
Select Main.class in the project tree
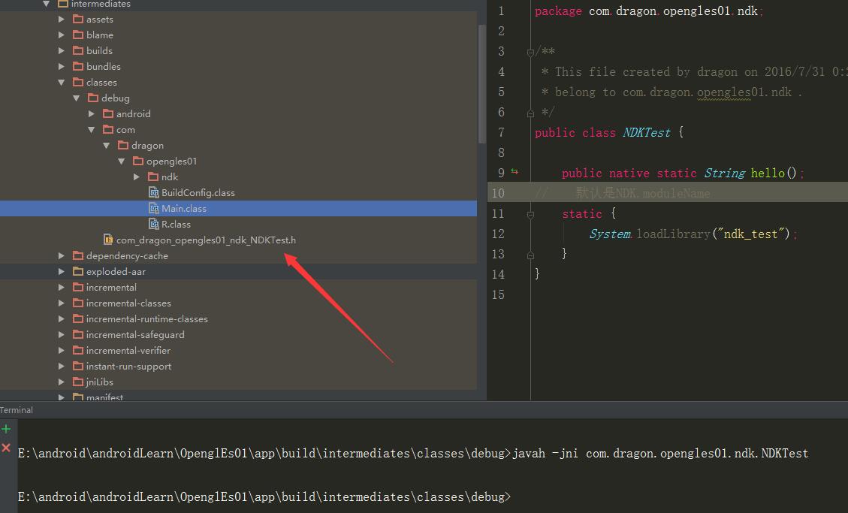point(239,208)
